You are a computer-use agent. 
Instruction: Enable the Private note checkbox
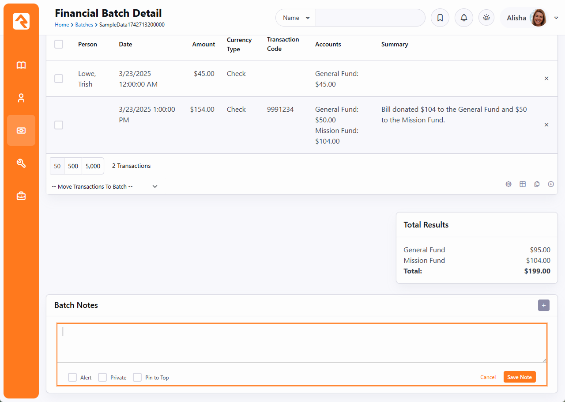102,377
